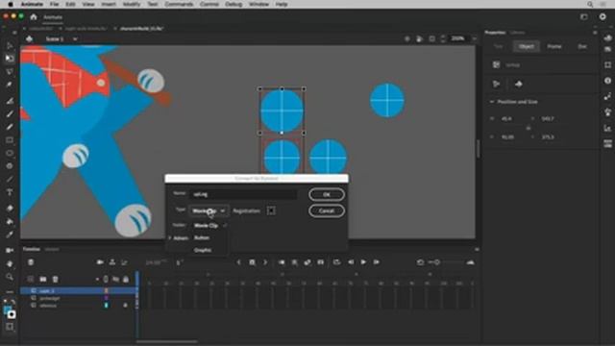The image size is (615, 346).
Task: Click the Name input field in dialog
Action: [243, 194]
